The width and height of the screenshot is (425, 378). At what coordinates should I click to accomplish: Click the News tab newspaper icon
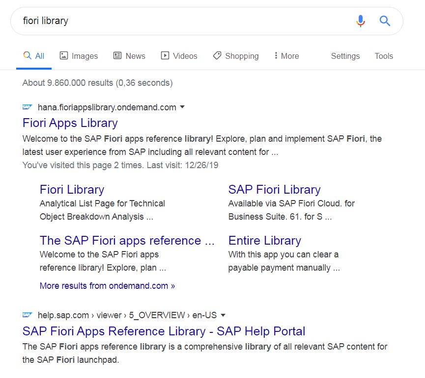click(117, 55)
